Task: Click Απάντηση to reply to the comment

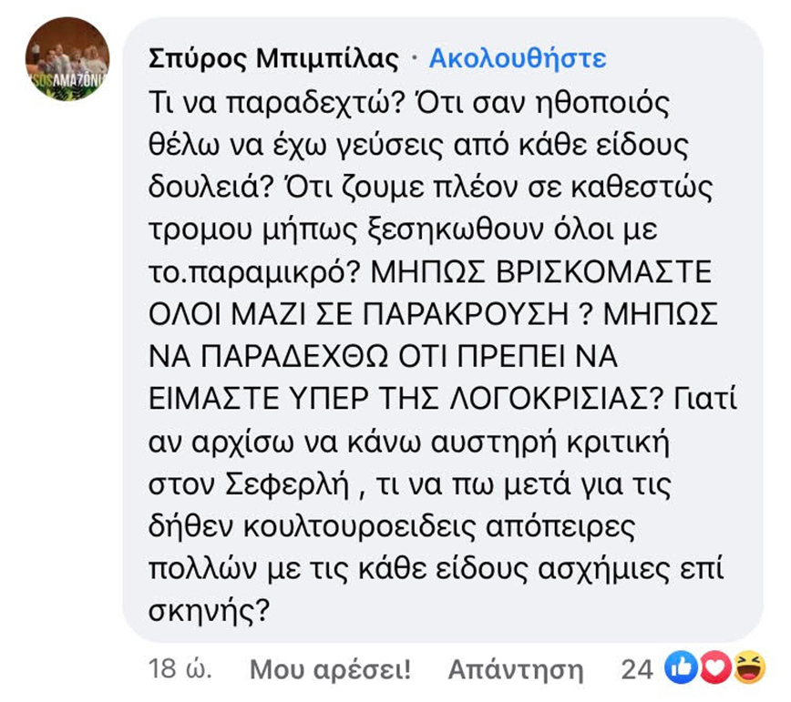Action: pyautogui.click(x=515, y=670)
